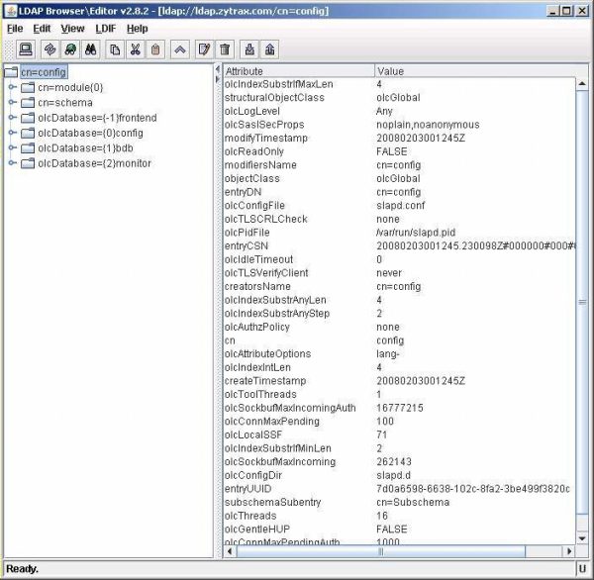Sort by the Attribute column header
This screenshot has height=580, width=594.
[x=297, y=71]
